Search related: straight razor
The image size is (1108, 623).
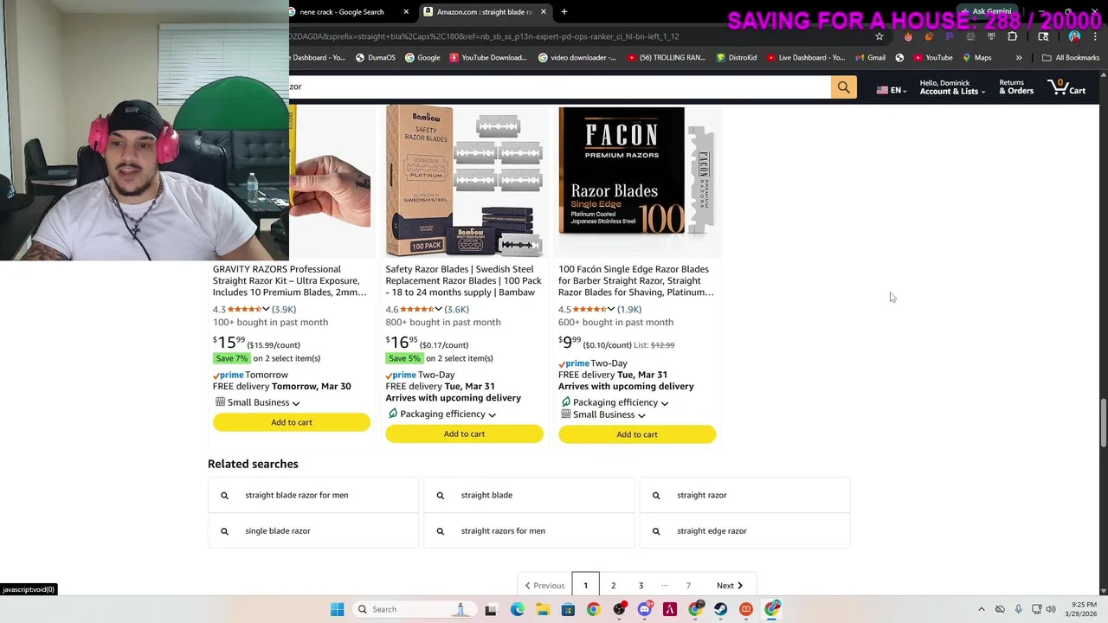coord(744,495)
